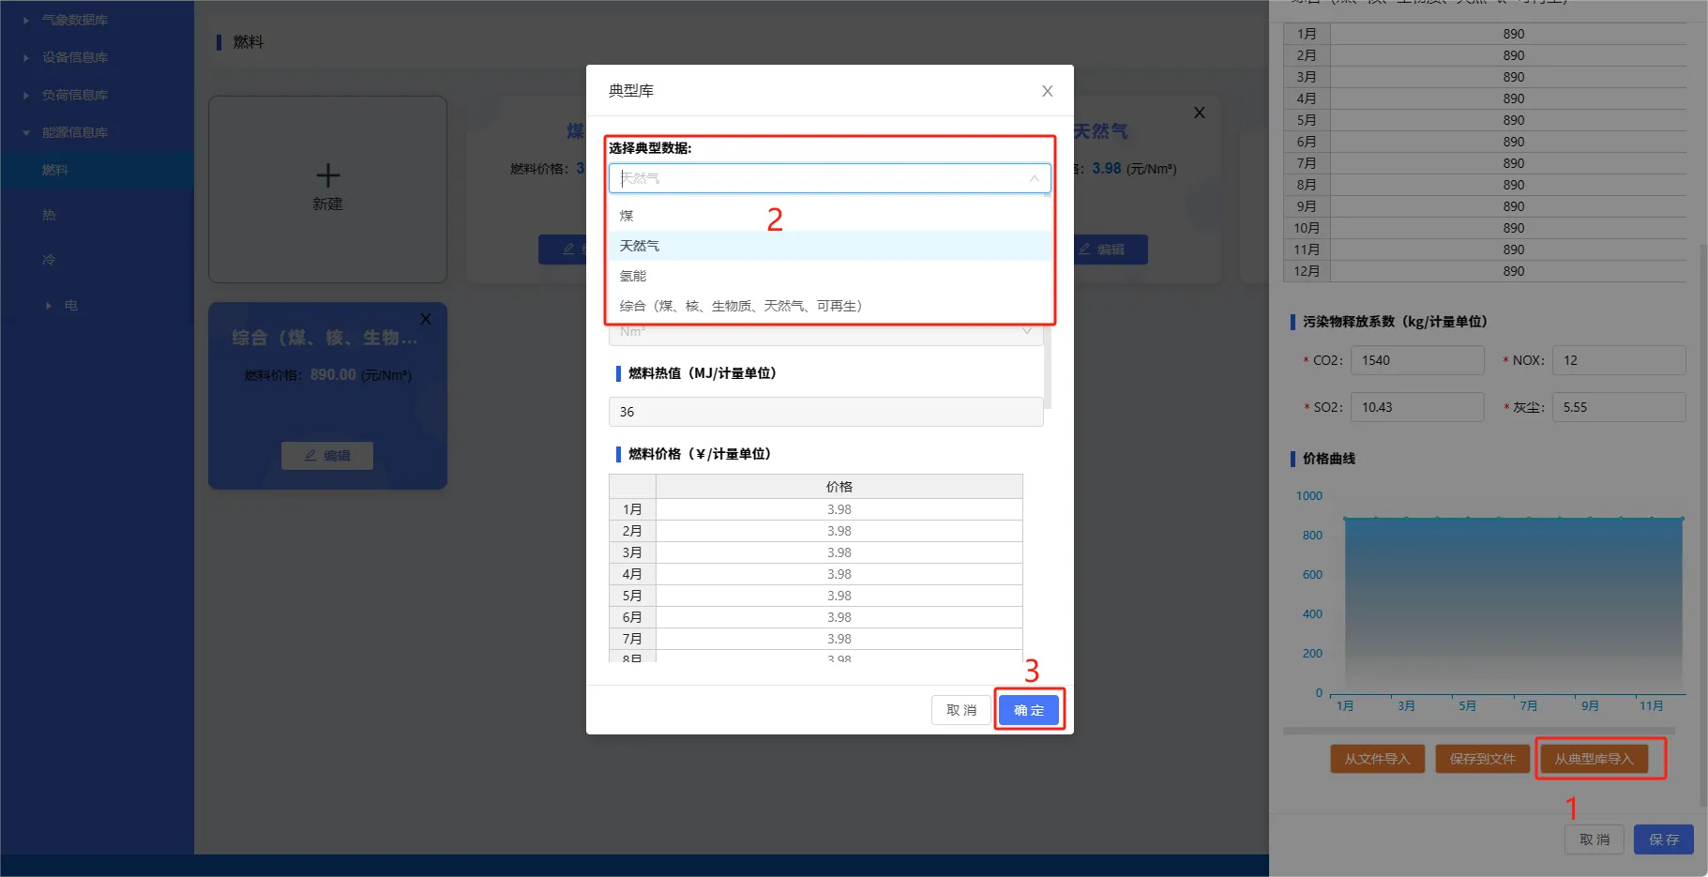This screenshot has width=1708, height=877.
Task: Click 取消 in the right panel
Action: click(1595, 839)
